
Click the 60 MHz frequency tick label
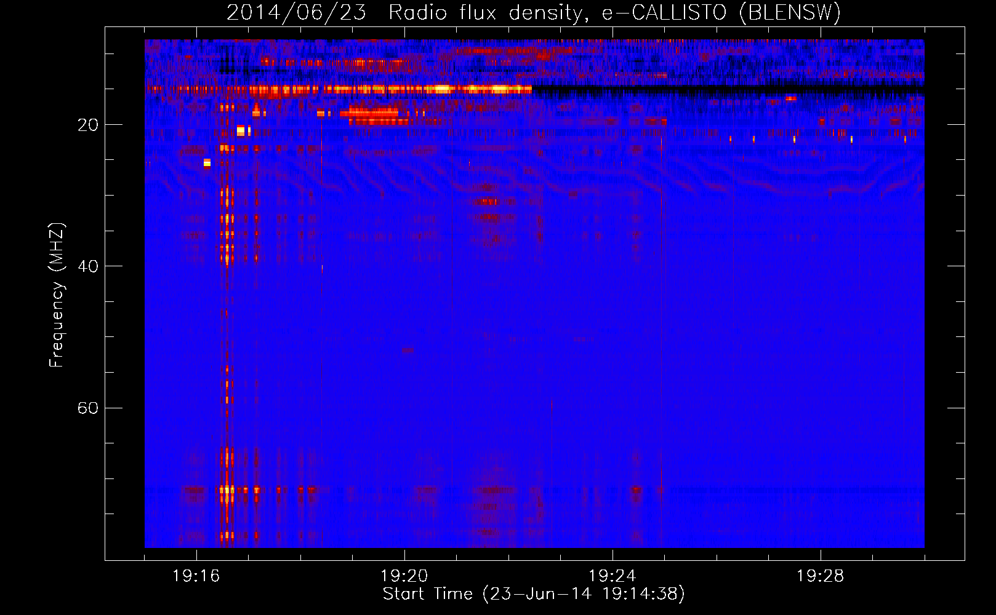(88, 408)
